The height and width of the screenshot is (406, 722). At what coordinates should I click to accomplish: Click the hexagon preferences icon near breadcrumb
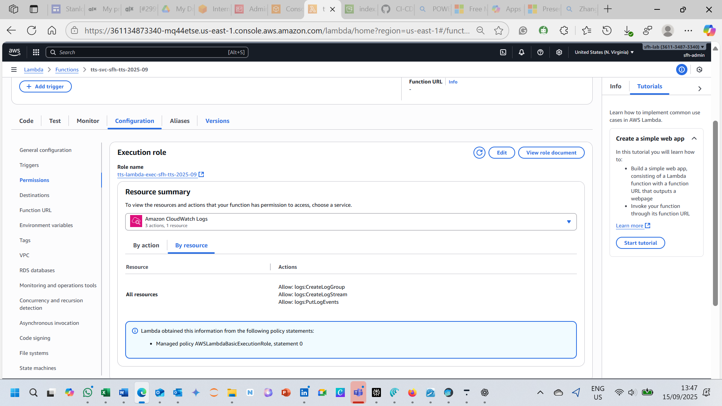[x=699, y=70]
